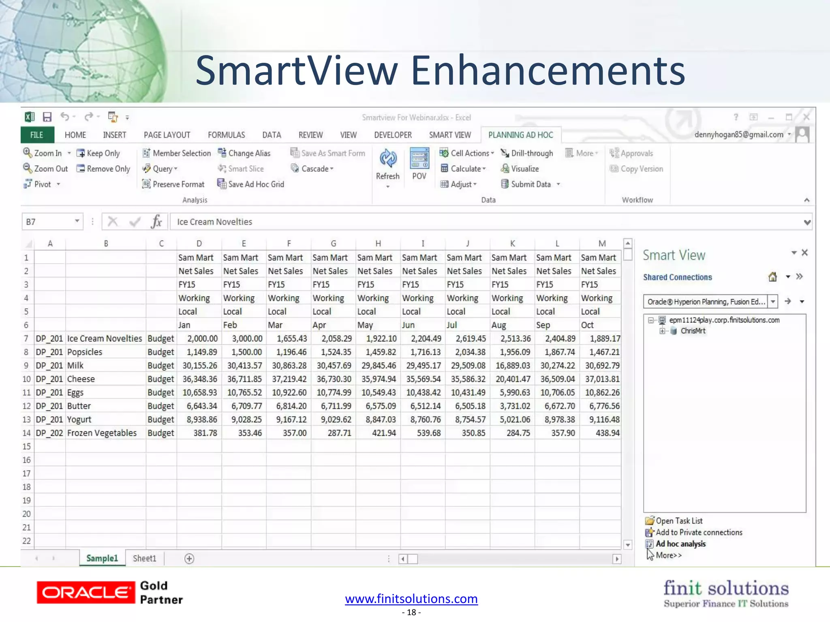Collapse the ribbon with the caret

click(x=807, y=200)
